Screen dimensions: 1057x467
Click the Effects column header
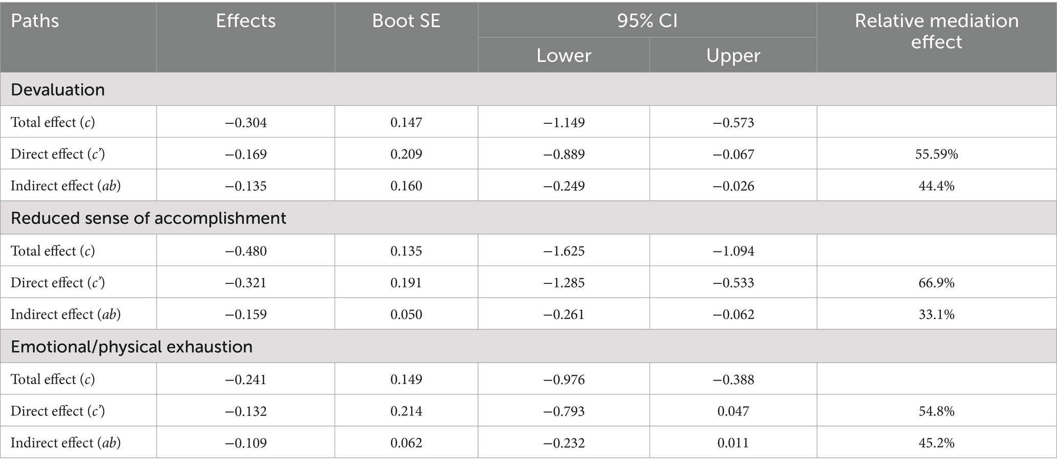pyautogui.click(x=245, y=21)
